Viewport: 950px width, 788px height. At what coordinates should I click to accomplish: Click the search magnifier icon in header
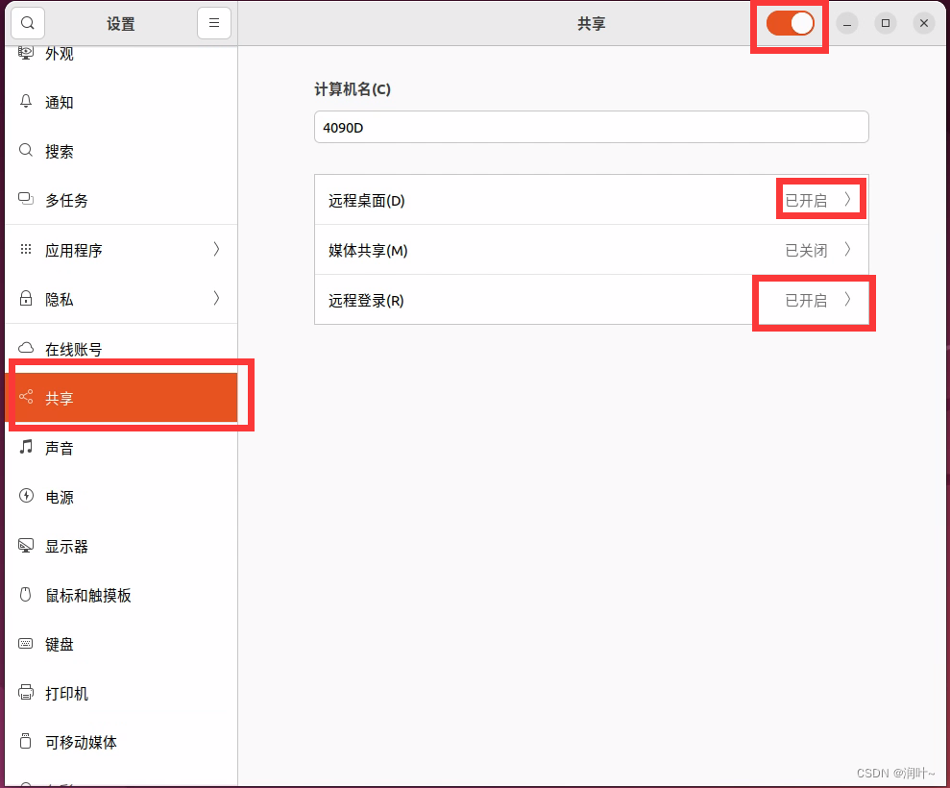click(28, 24)
